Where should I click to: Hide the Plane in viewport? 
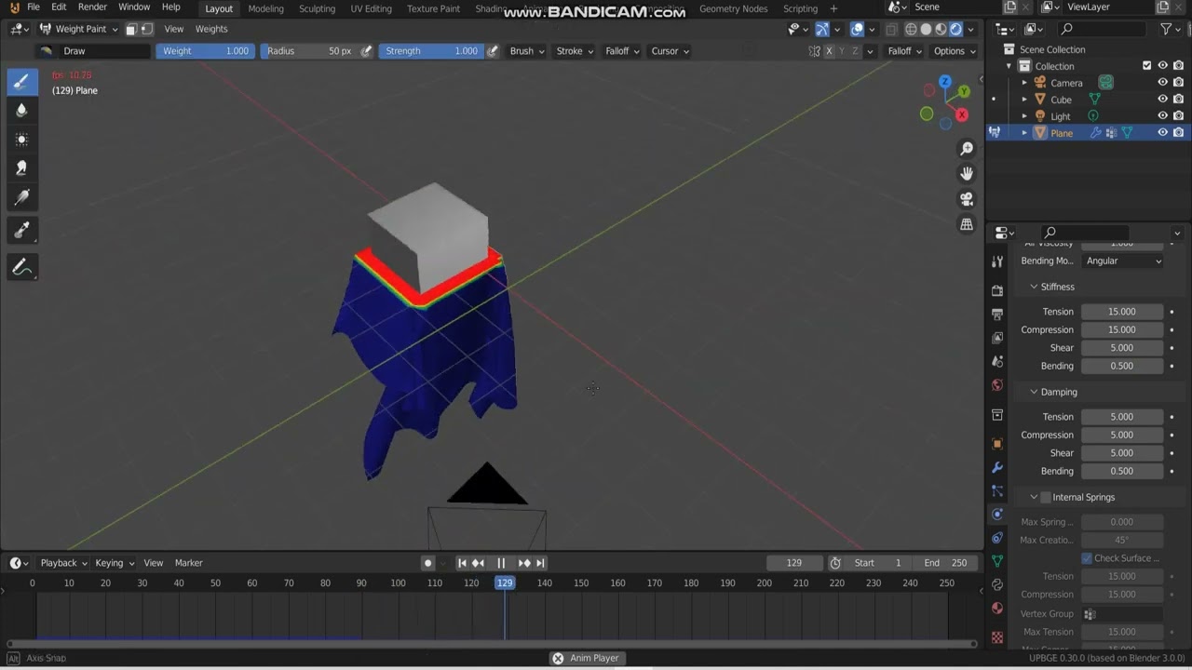[1162, 133]
